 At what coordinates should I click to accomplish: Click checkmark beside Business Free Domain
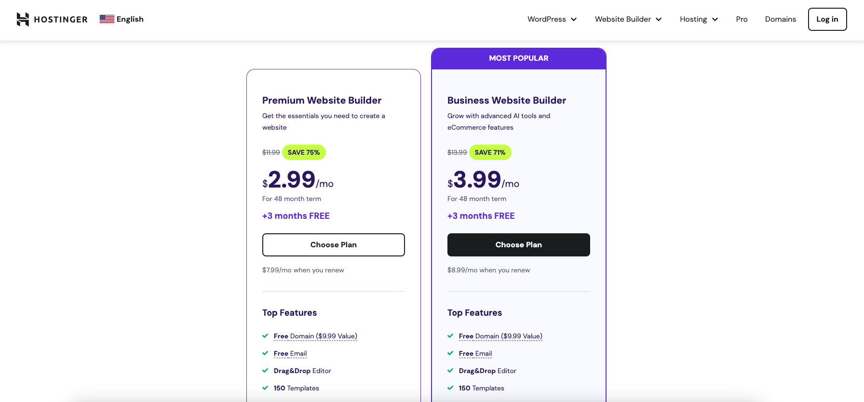450,336
